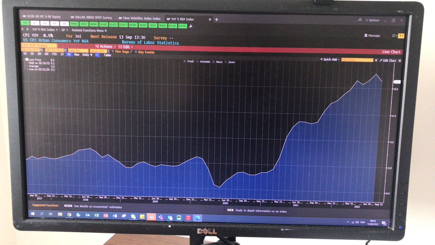Image resolution: width=435 pixels, height=245 pixels.
Task: Select the Annotate tool
Action: pyautogui.click(x=203, y=62)
